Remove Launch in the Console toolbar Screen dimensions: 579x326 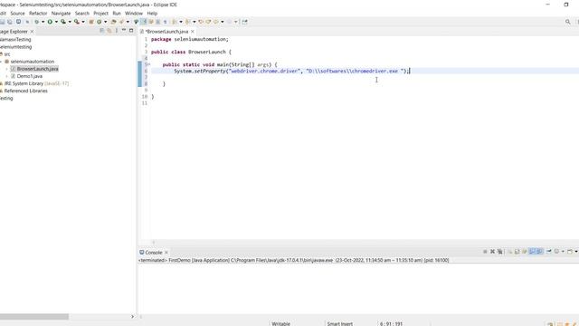(x=492, y=252)
